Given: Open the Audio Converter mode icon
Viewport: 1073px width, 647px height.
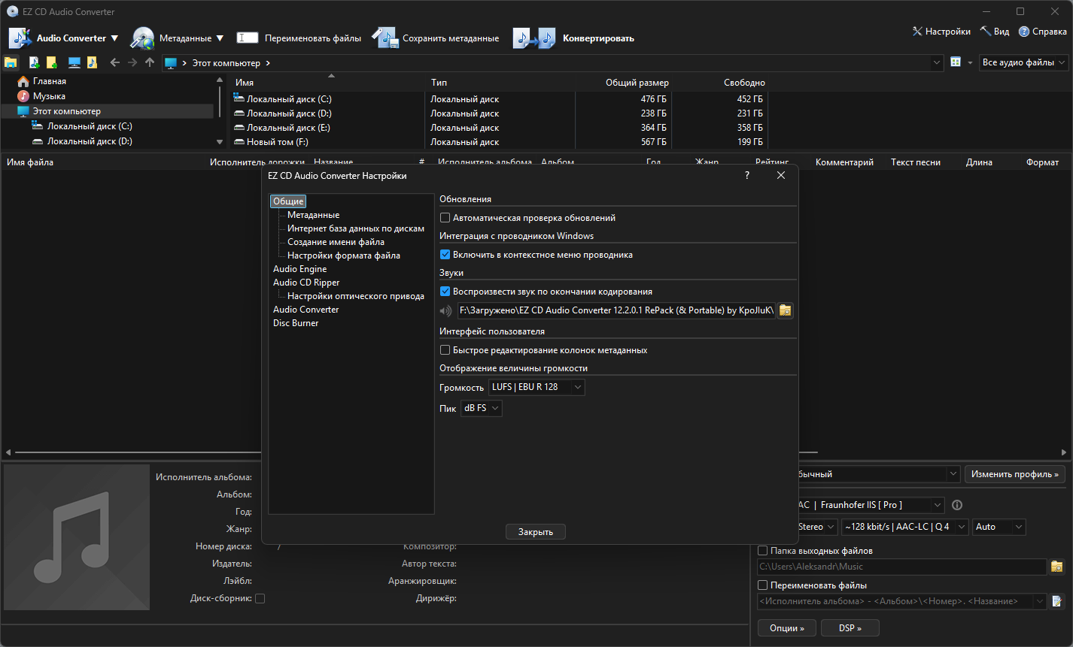Looking at the screenshot, I should coord(20,38).
